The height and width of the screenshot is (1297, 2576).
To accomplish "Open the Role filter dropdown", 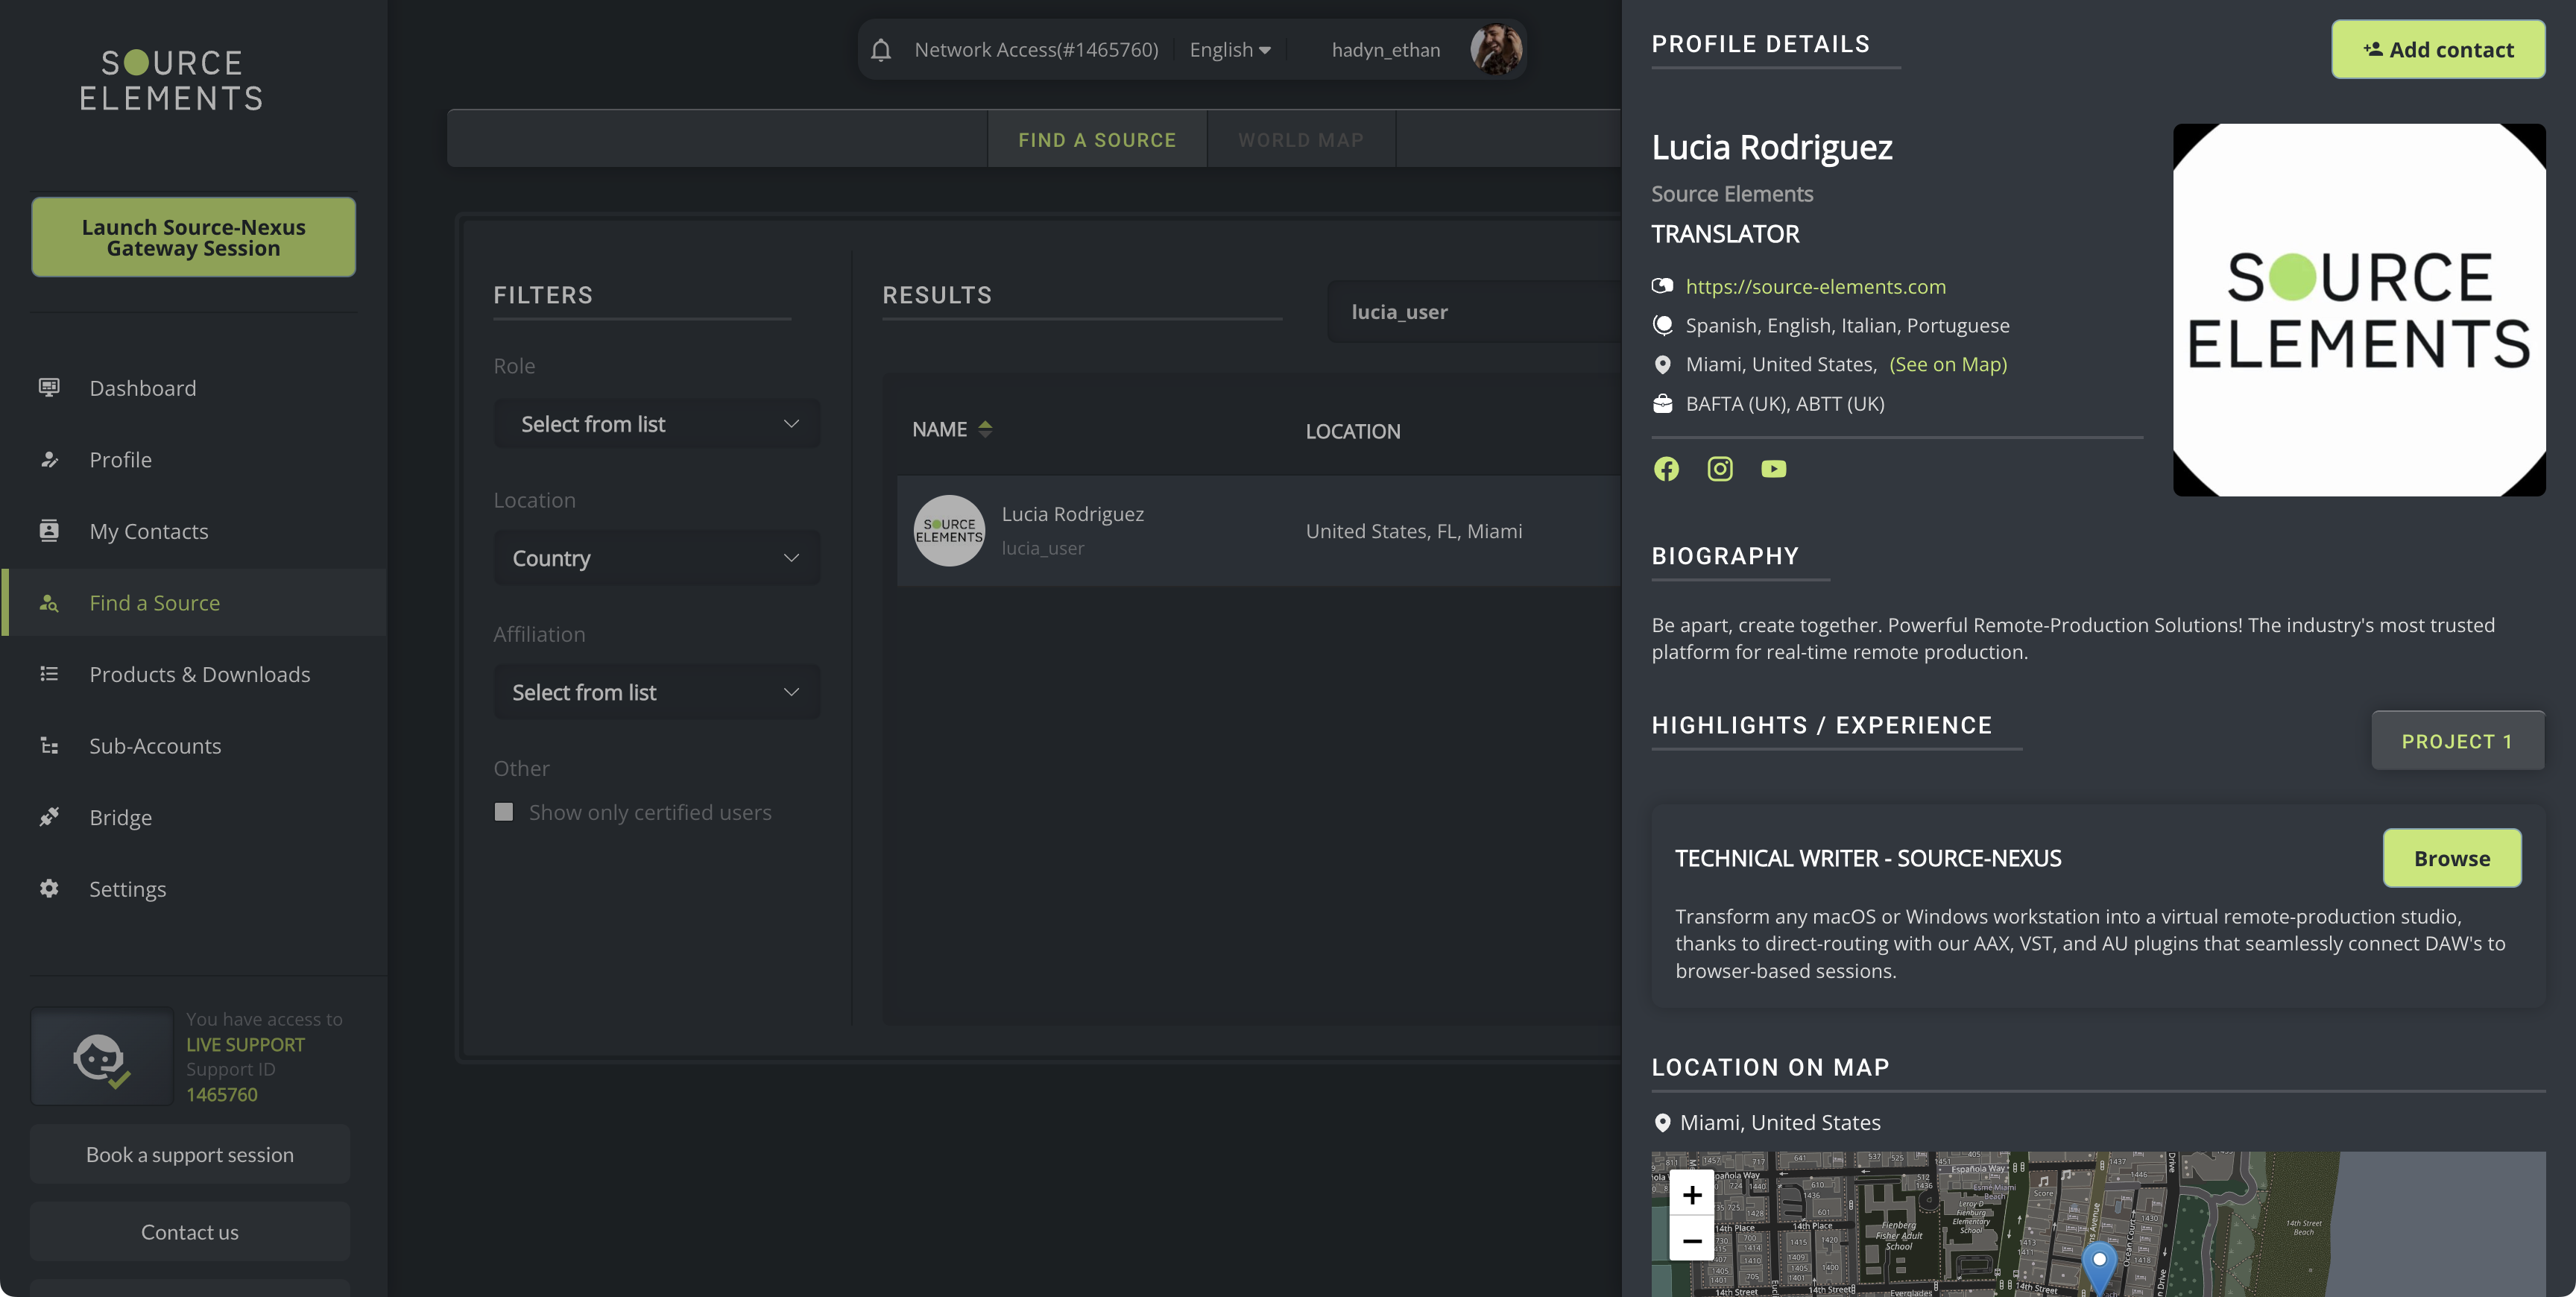I will click(x=657, y=424).
